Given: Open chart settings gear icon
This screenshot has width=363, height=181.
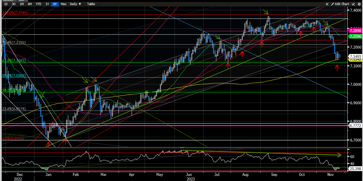Looking at the screenshot, I should (x=359, y=4).
